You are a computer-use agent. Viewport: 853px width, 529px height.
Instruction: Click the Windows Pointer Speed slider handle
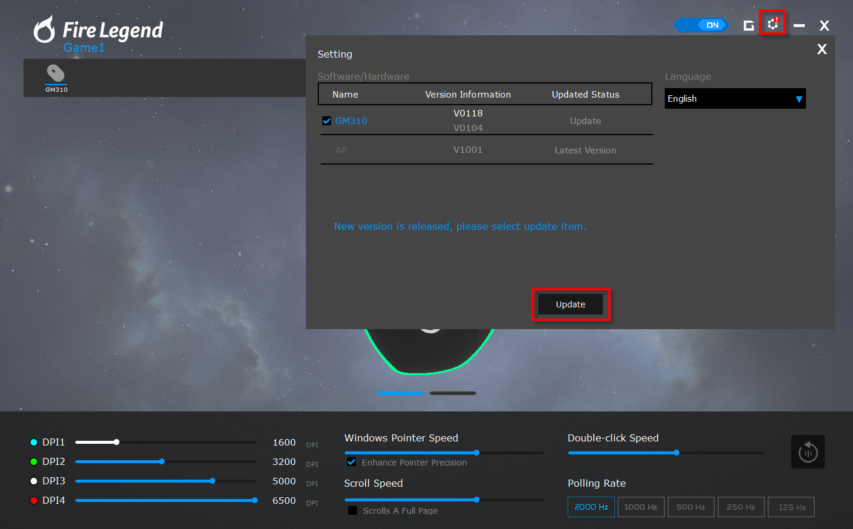tap(477, 453)
